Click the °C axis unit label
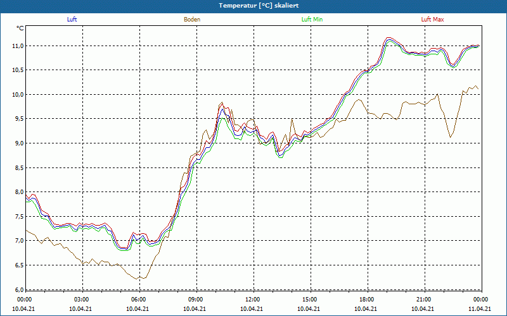The image size is (507, 316). point(20,28)
